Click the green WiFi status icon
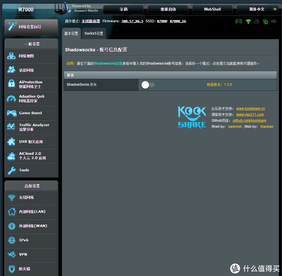Screen dimensions: 282x276 [248, 21]
